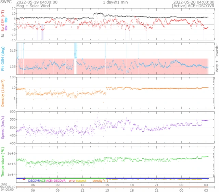Click the orange 'density < 1' legend entry
The height and width of the screenshot is (192, 219).
(x=100, y=180)
